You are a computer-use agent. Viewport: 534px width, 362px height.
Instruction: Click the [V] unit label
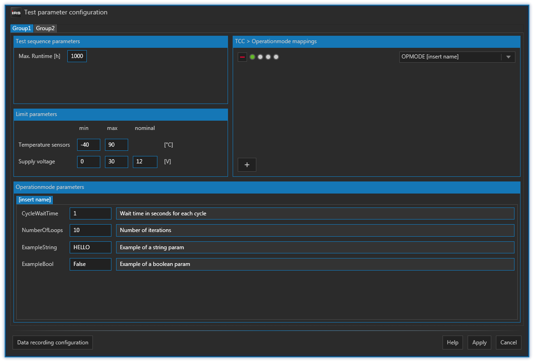[x=168, y=162]
